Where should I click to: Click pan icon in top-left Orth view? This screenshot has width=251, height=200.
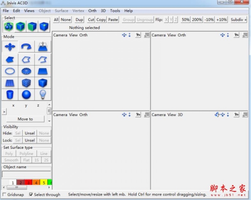click(x=124, y=35)
